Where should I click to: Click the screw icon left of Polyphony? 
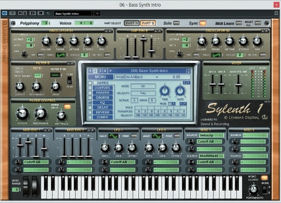(x=13, y=23)
